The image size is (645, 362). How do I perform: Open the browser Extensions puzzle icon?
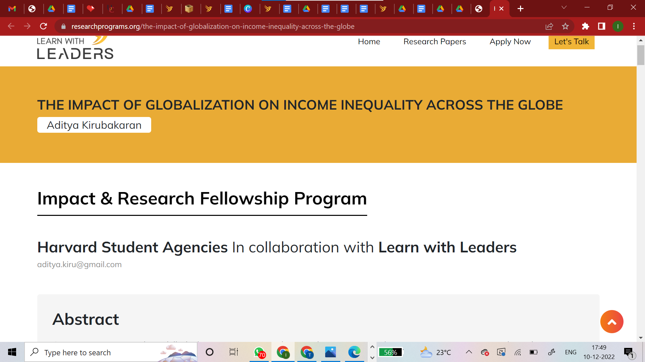pos(586,26)
